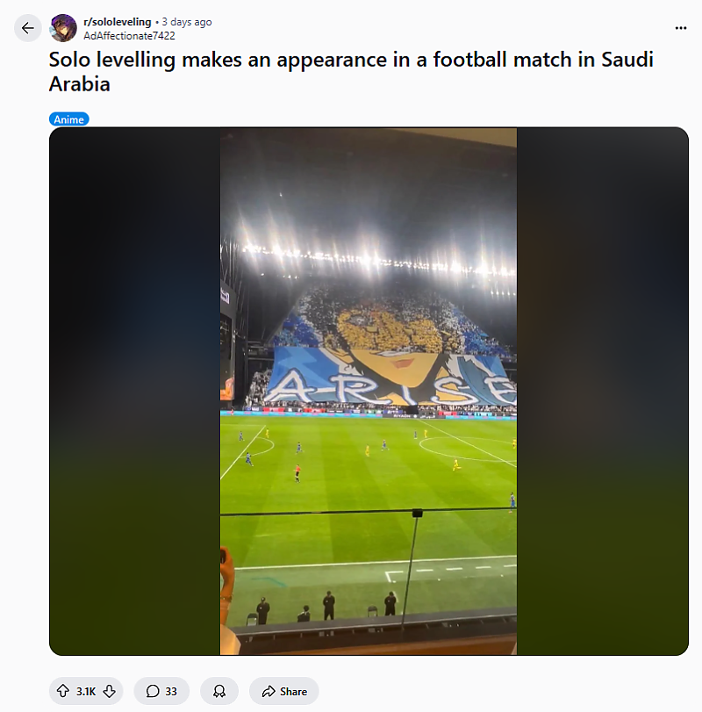Image resolution: width=702 pixels, height=712 pixels.
Task: Give an award to this post
Action: [219, 691]
